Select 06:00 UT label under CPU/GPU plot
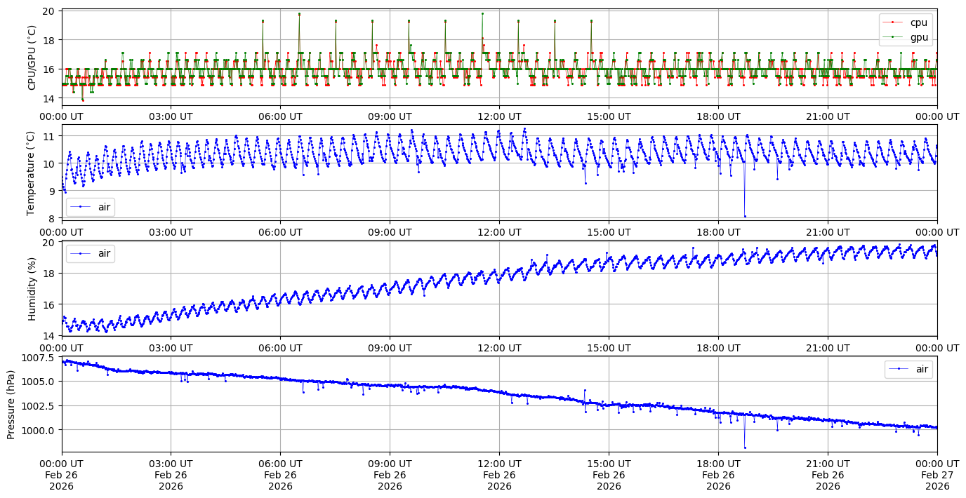This screenshot has height=498, width=966. tap(280, 116)
